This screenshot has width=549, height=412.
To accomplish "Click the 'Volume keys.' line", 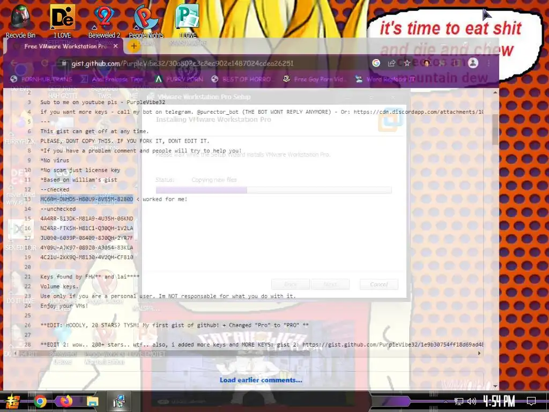I will pos(60,286).
